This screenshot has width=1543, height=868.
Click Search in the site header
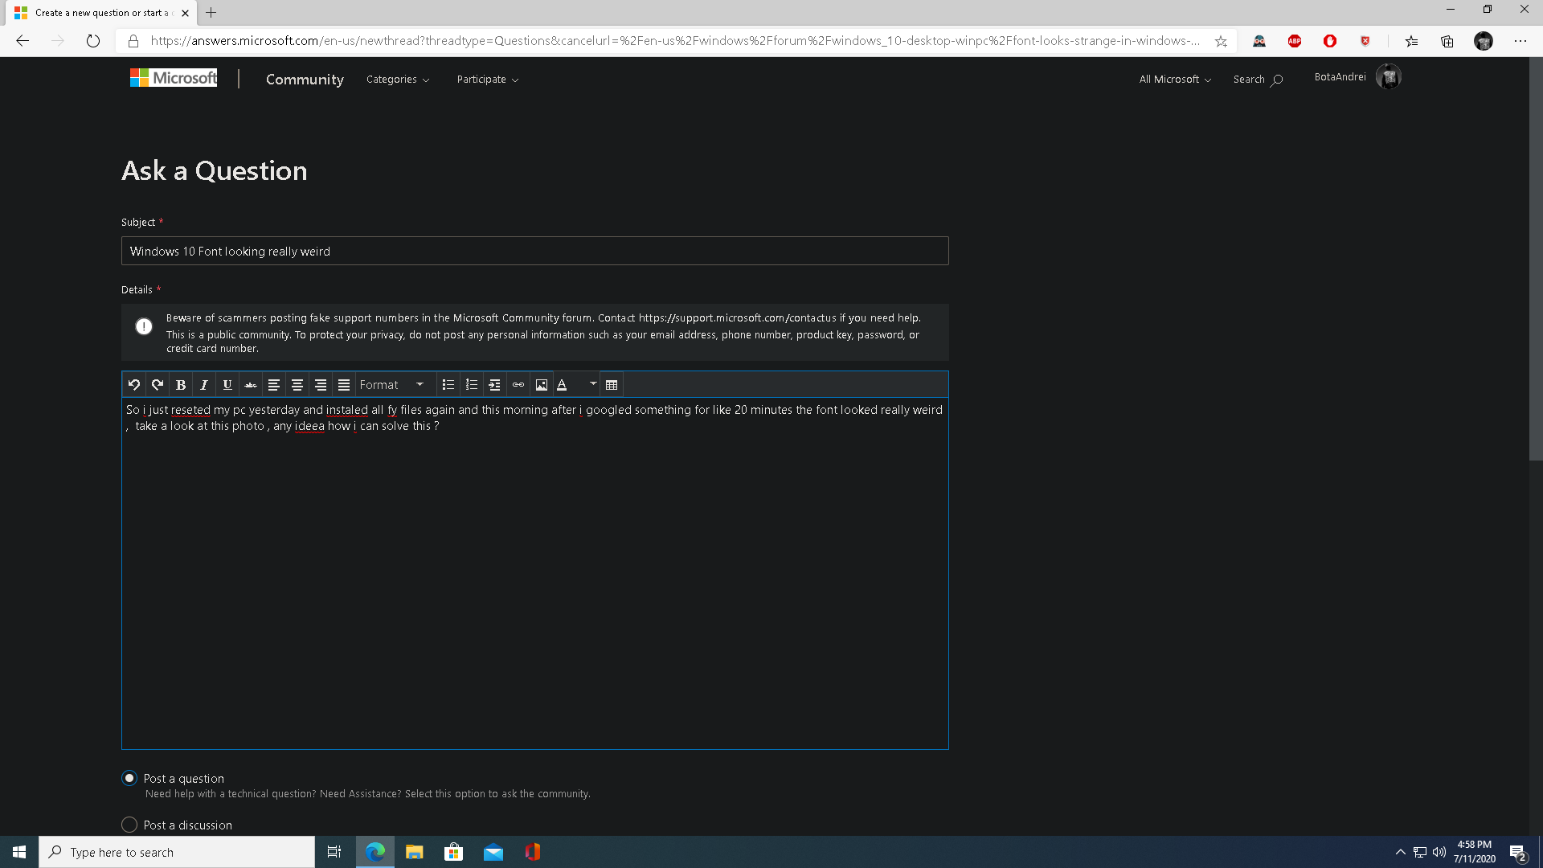[1258, 80]
